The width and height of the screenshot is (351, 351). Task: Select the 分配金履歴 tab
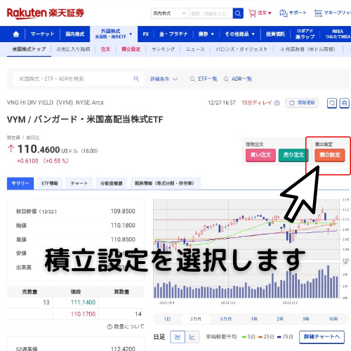(x=112, y=183)
